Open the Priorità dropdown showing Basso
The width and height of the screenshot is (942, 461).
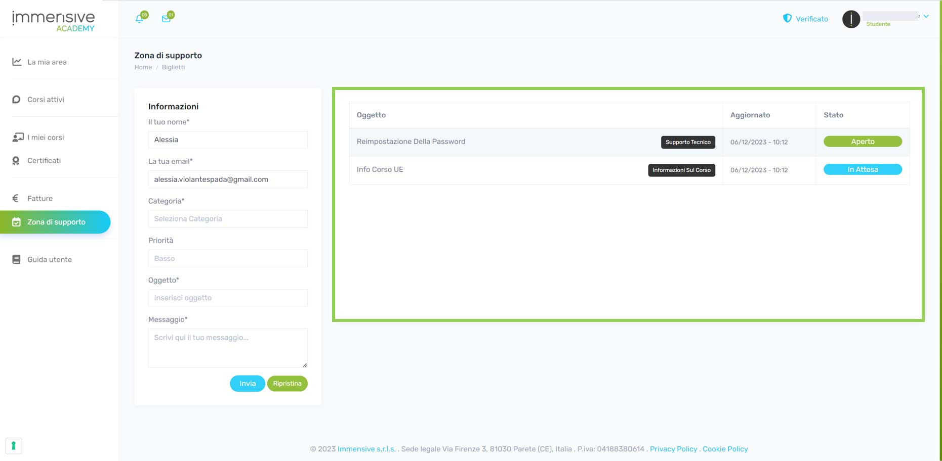pyautogui.click(x=227, y=258)
